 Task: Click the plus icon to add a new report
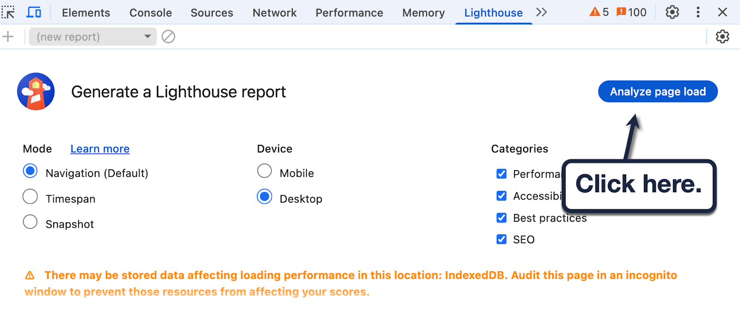point(8,37)
